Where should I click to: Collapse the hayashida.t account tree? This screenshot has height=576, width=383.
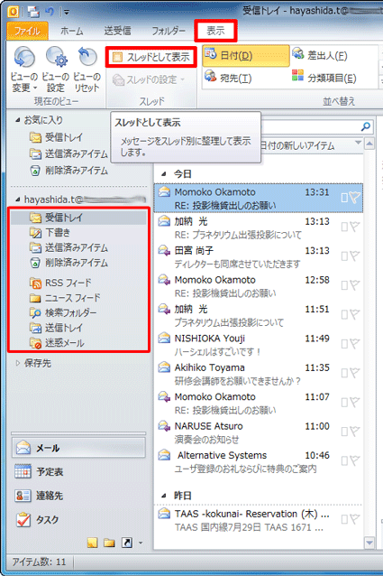tap(18, 200)
